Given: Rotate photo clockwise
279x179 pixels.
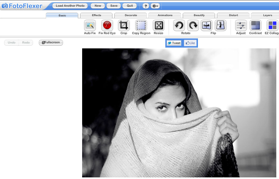Looking at the screenshot, I should pyautogui.click(x=193, y=25).
